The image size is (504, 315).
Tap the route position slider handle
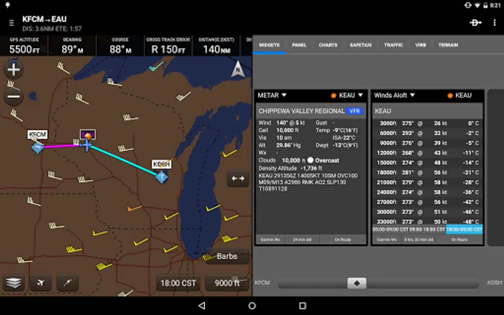pyautogui.click(x=357, y=283)
